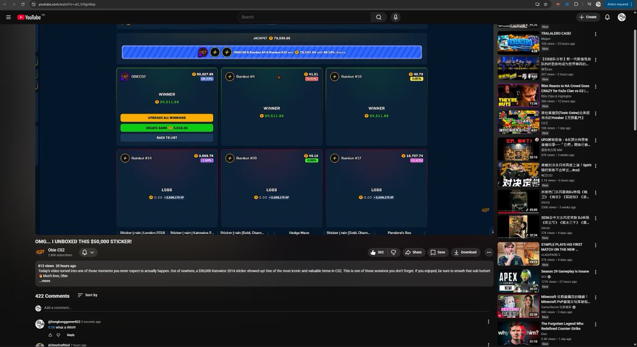Click the in-video UPGRADE ALL WINNINGS button
Screen dimensions: 637x347
(167, 118)
